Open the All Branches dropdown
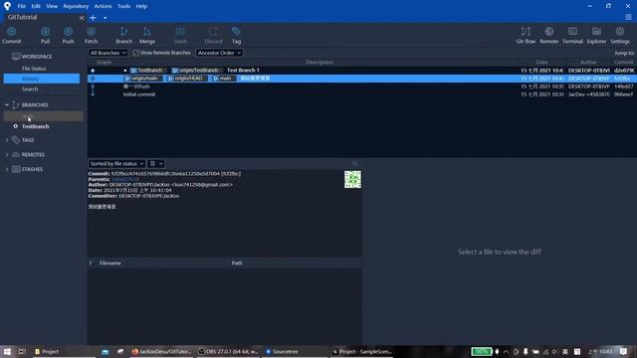 [108, 53]
